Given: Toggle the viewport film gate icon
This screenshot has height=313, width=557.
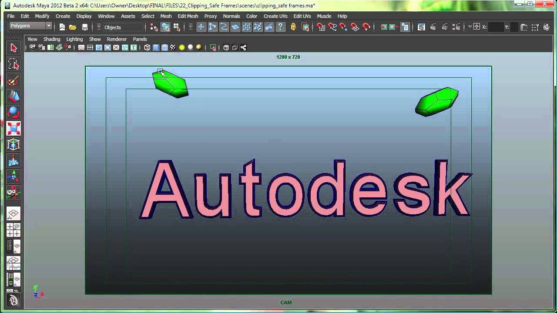Looking at the screenshot, I should 90,47.
